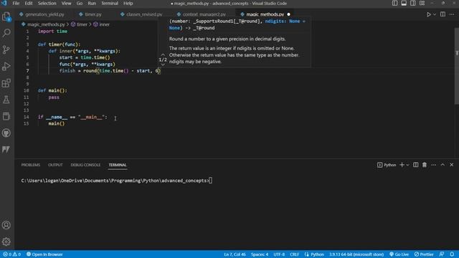This screenshot has width=459, height=258.
Task: Open Source Control view
Action: (6, 49)
